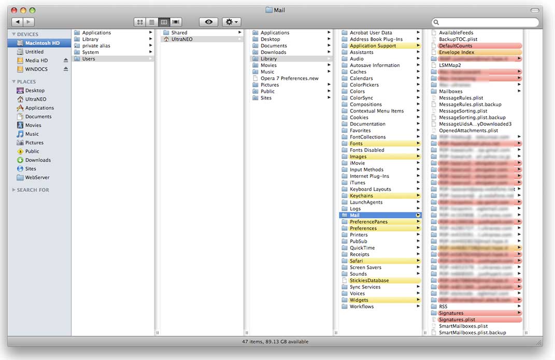Select Opera 7 Preferences.new file
Screen dimensions: 555x360
291,79
